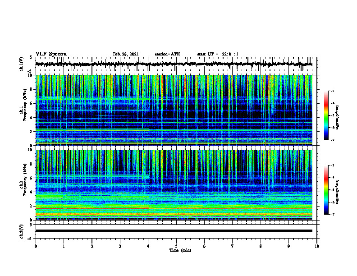Click the ch.2 spectrogram color scale bar
Viewport: 357px width, 276px height.
(326, 190)
